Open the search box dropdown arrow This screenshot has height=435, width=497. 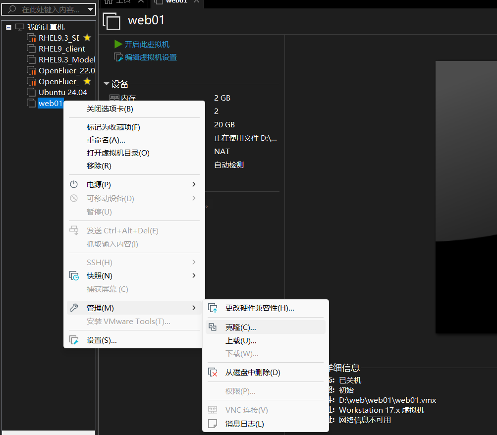pyautogui.click(x=90, y=9)
